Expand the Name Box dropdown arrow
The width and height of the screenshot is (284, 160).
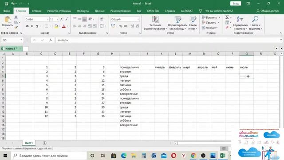pyautogui.click(x=21, y=40)
